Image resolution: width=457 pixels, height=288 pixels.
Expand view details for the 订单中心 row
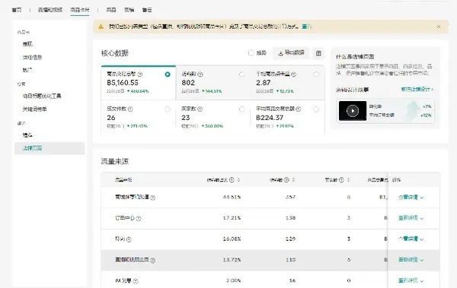(411, 218)
